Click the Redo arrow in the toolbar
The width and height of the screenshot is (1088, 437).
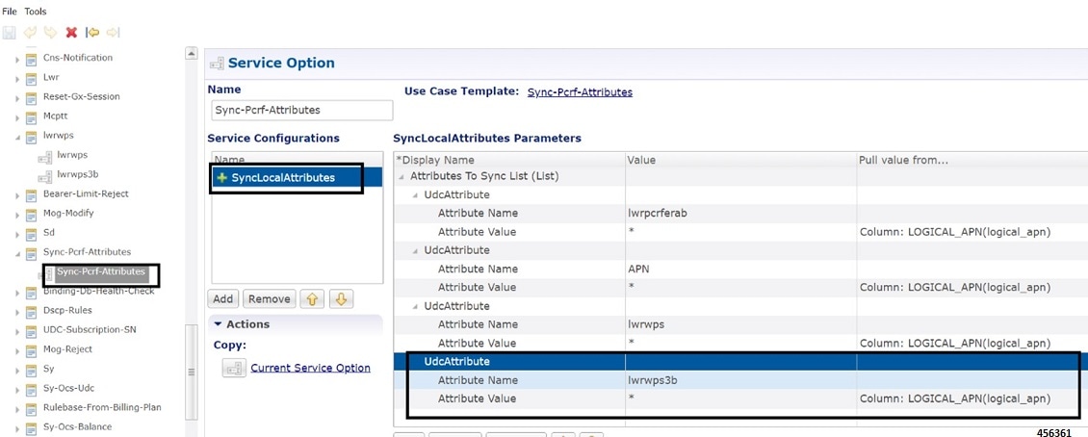click(x=50, y=33)
